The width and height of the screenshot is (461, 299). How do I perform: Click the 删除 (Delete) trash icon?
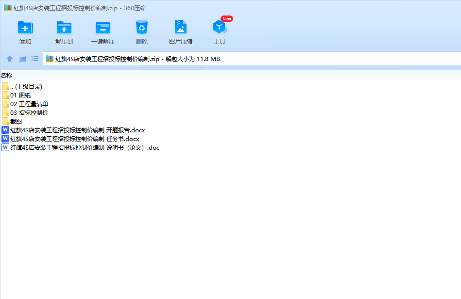click(x=142, y=27)
